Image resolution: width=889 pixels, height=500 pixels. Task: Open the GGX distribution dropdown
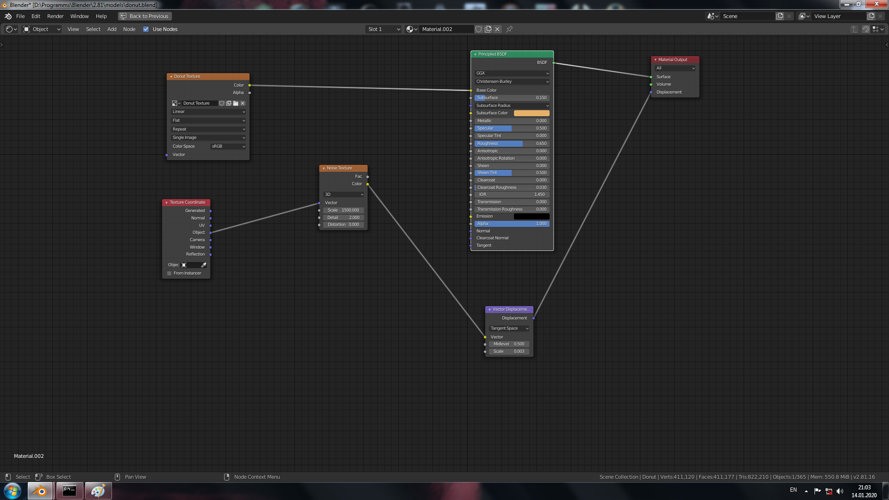pos(512,73)
